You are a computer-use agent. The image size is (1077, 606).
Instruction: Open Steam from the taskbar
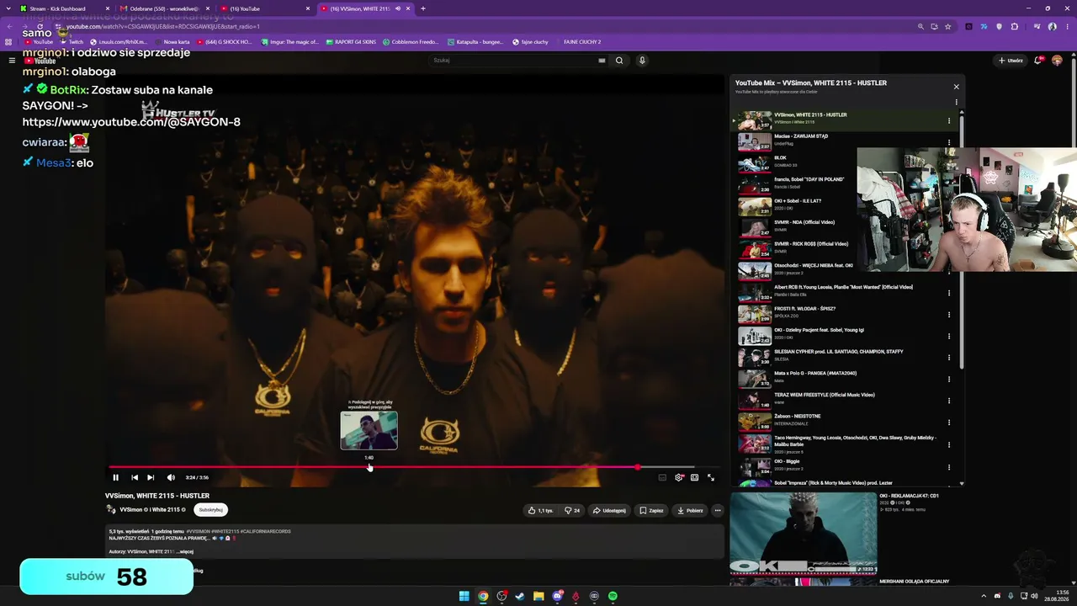point(520,597)
